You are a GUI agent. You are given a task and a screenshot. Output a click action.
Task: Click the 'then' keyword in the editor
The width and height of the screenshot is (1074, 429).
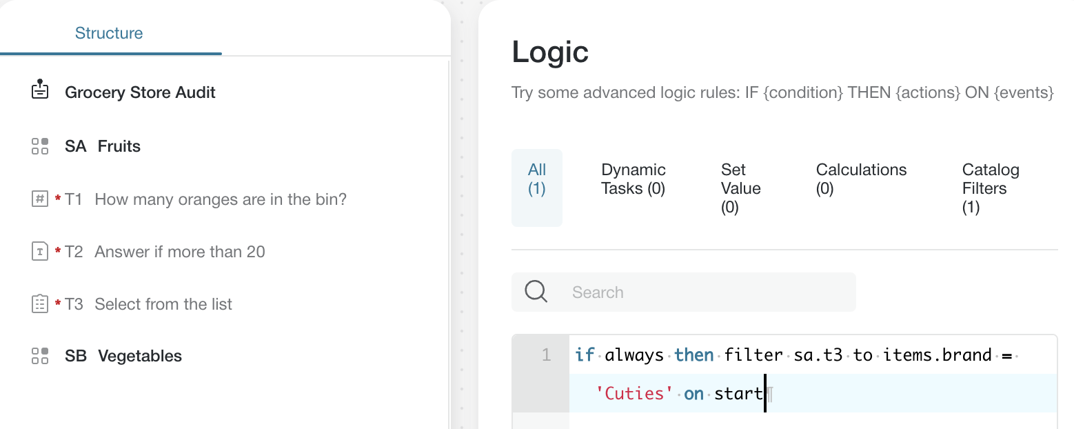694,355
